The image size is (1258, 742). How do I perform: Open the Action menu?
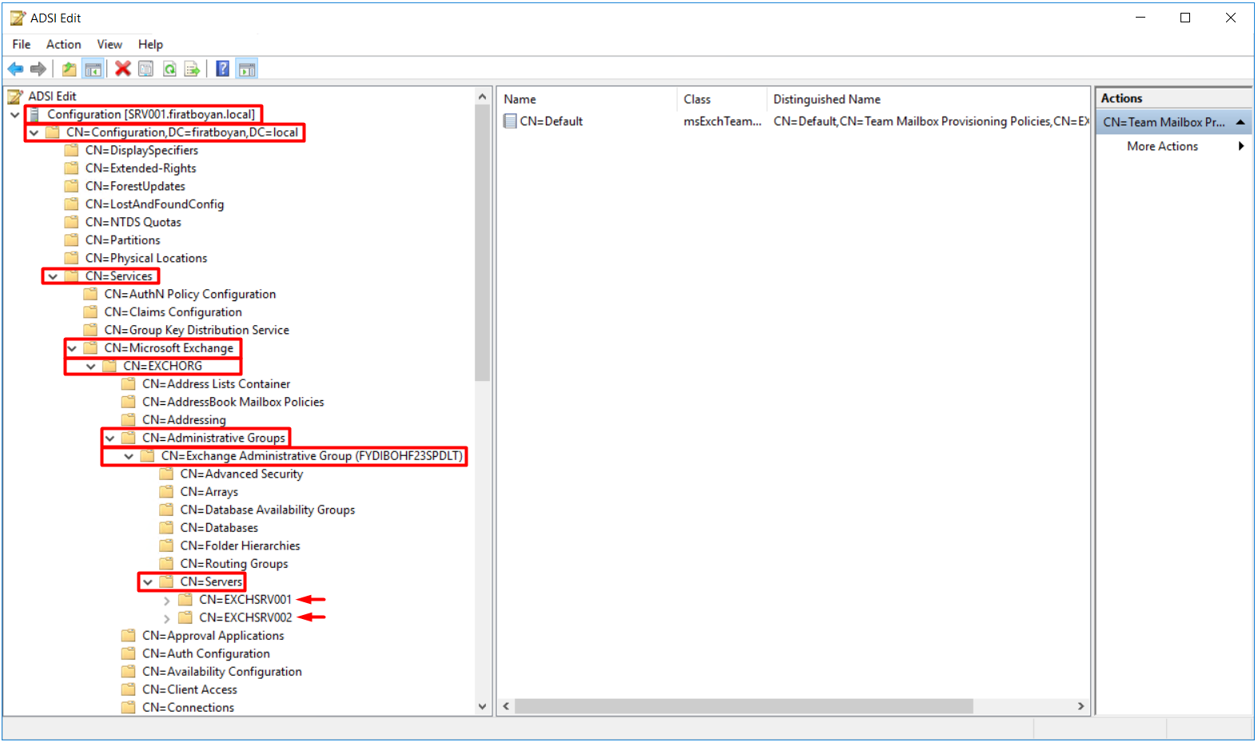pos(63,45)
